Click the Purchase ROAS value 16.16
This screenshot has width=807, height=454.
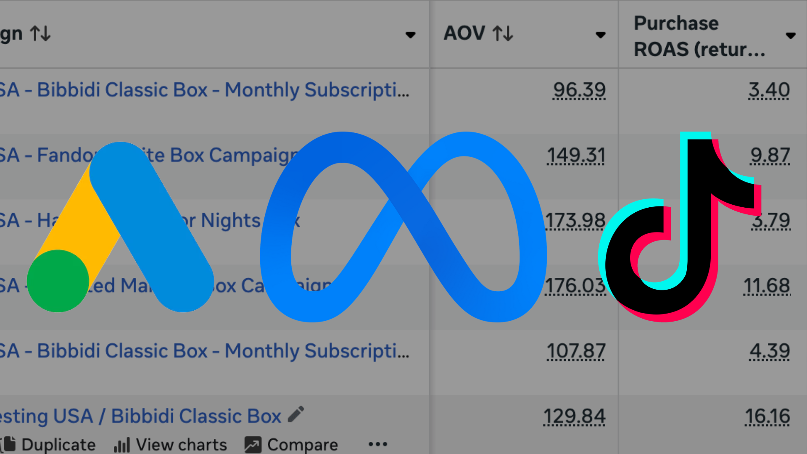767,416
